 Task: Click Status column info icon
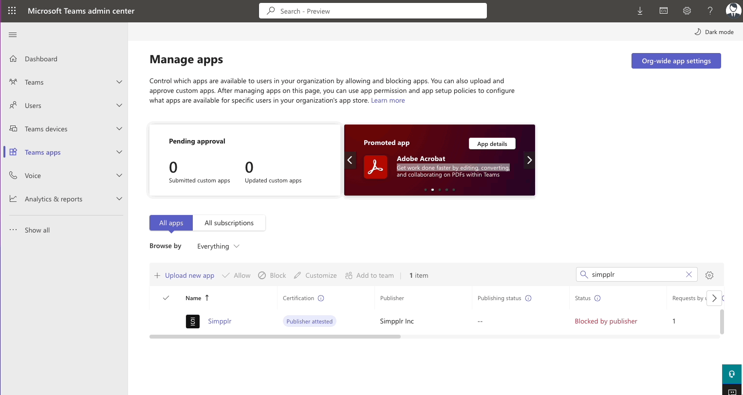[597, 298]
